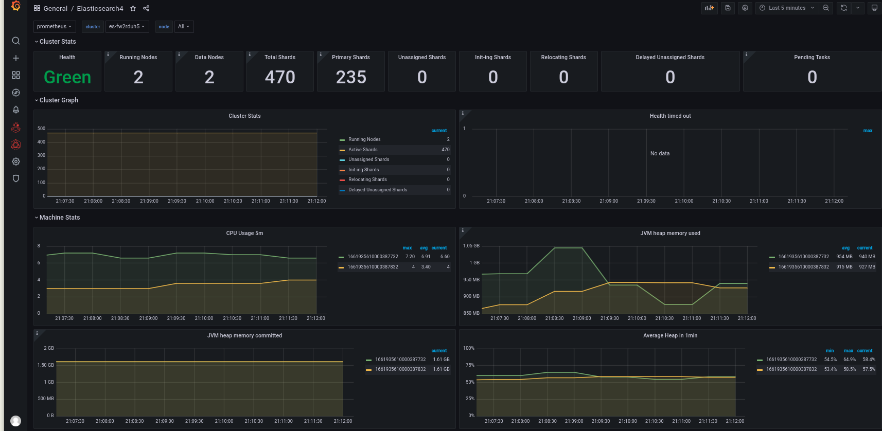Toggle JVM heap used series 1661935610000387832
The width and height of the screenshot is (882, 431).
click(x=804, y=267)
